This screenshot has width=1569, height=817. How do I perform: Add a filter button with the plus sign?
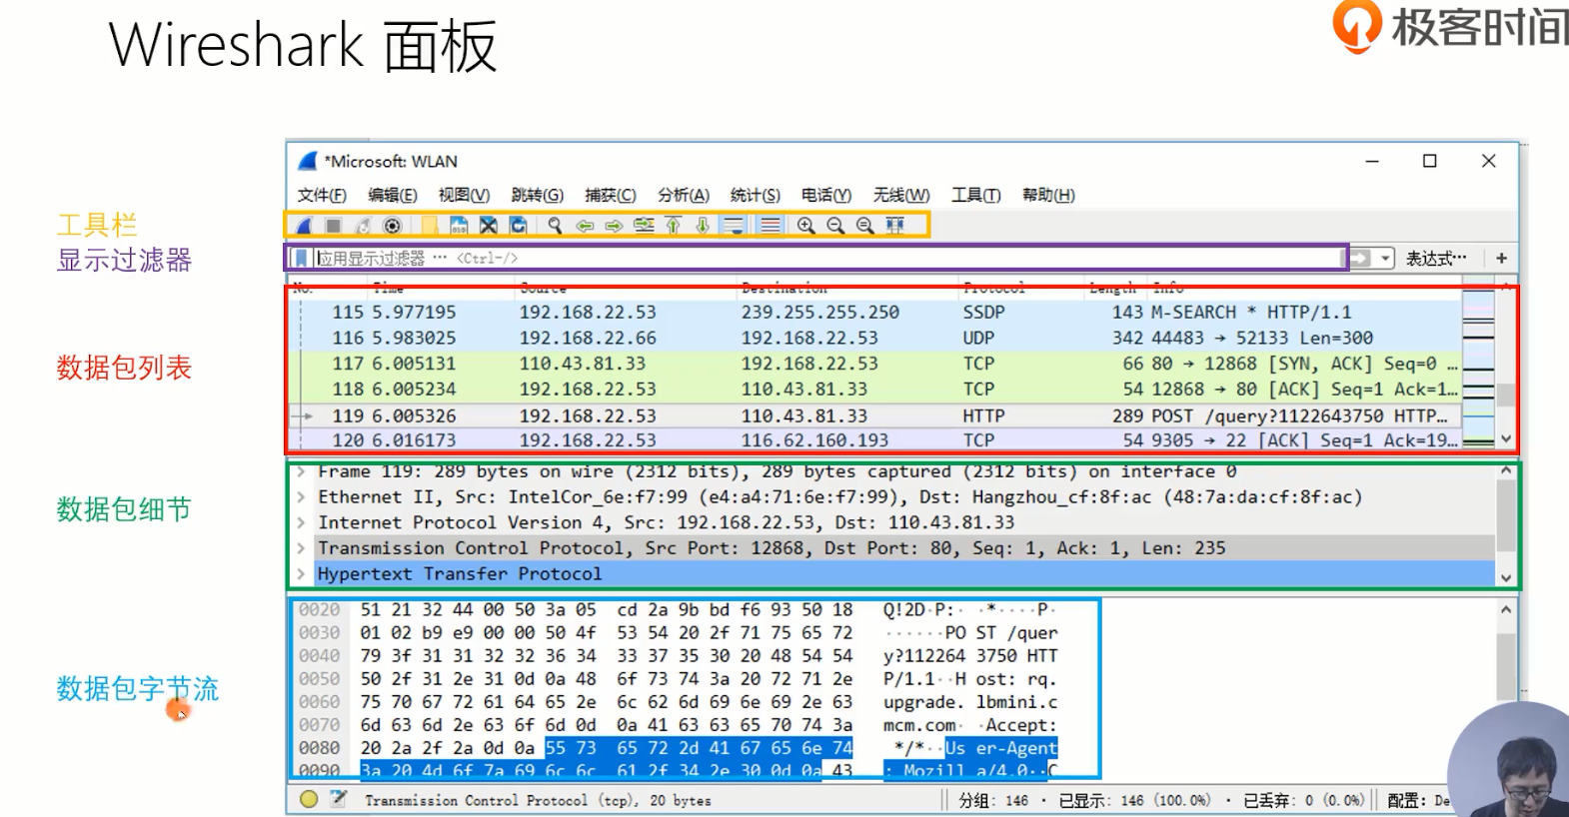[1501, 259]
